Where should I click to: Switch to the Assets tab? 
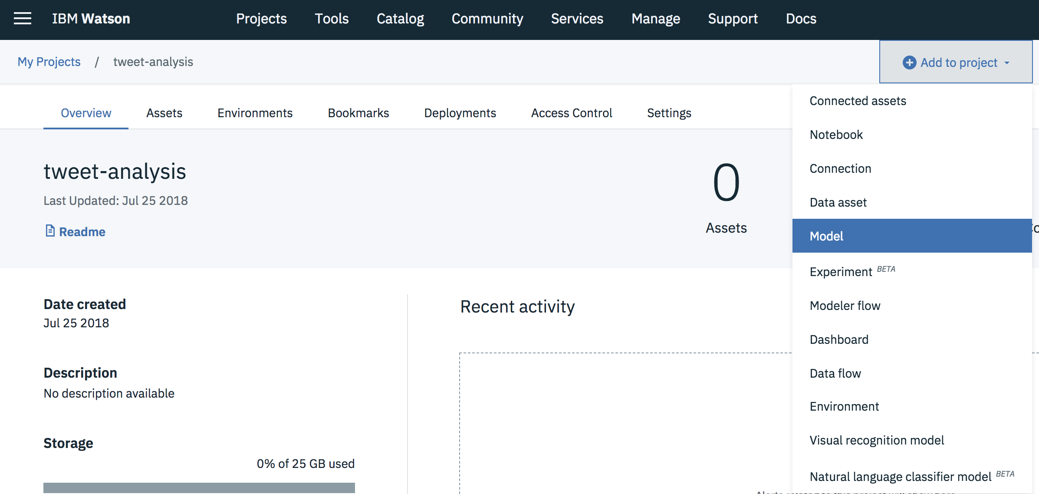pyautogui.click(x=164, y=113)
